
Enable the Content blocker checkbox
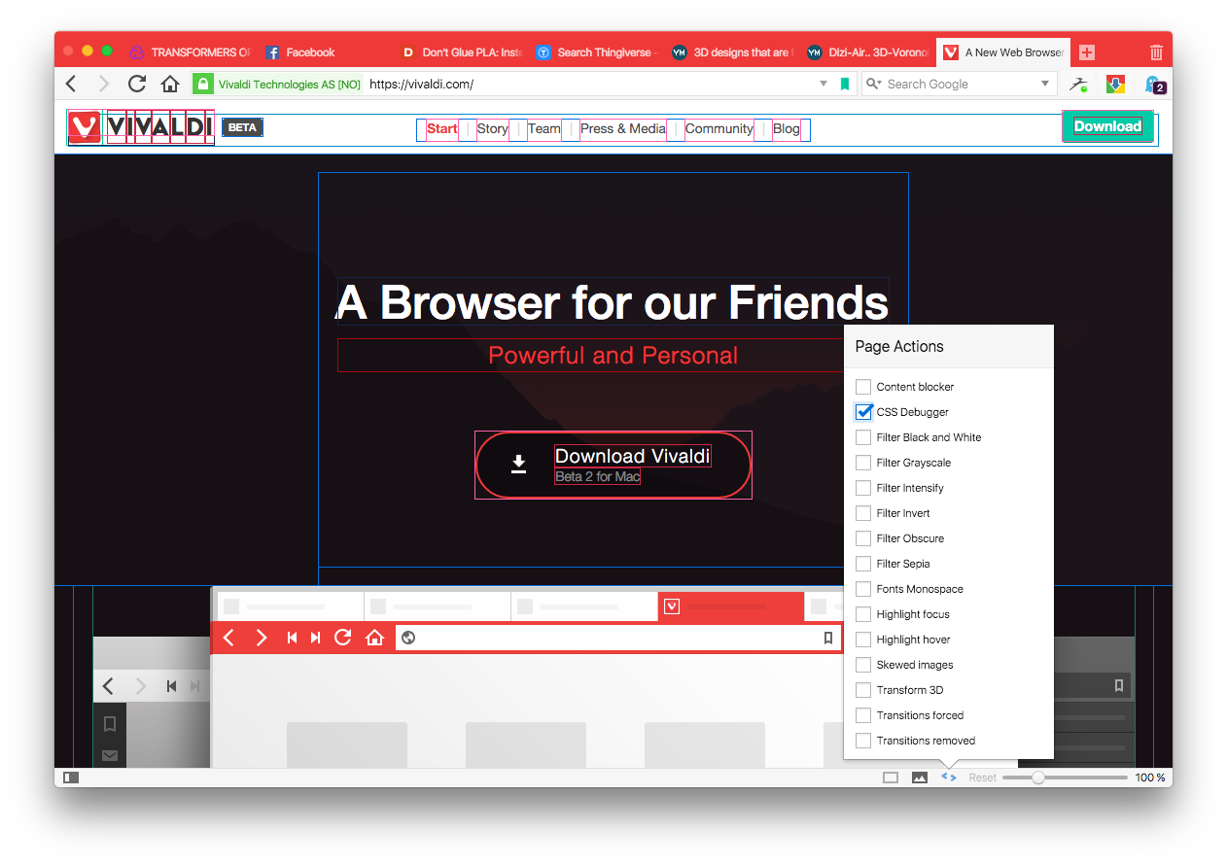863,387
